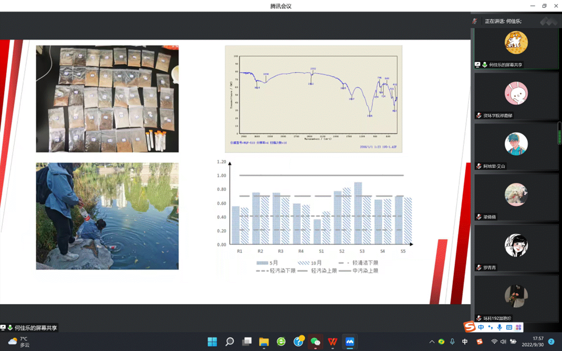Click the Sogou input logo on the floating bar
The height and width of the screenshot is (351, 562).
[x=470, y=328]
